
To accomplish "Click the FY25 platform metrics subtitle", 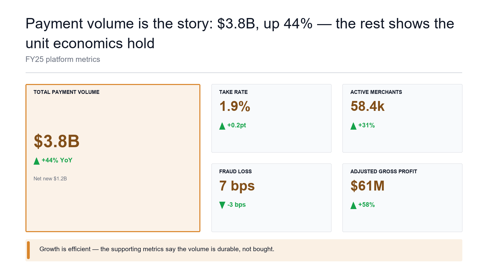I will tap(63, 59).
